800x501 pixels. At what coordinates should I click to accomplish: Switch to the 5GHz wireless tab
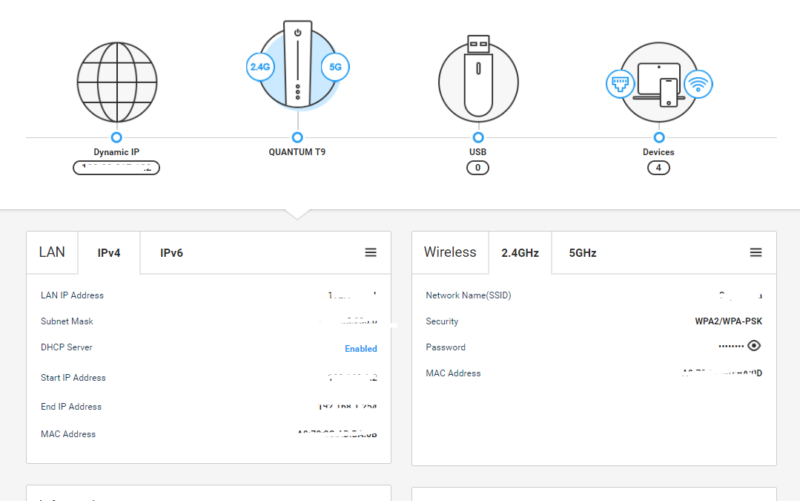pyautogui.click(x=583, y=253)
